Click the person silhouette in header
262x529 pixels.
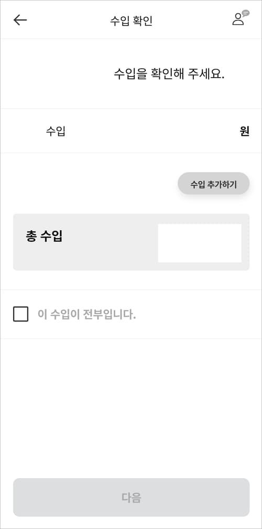pyautogui.click(x=238, y=19)
